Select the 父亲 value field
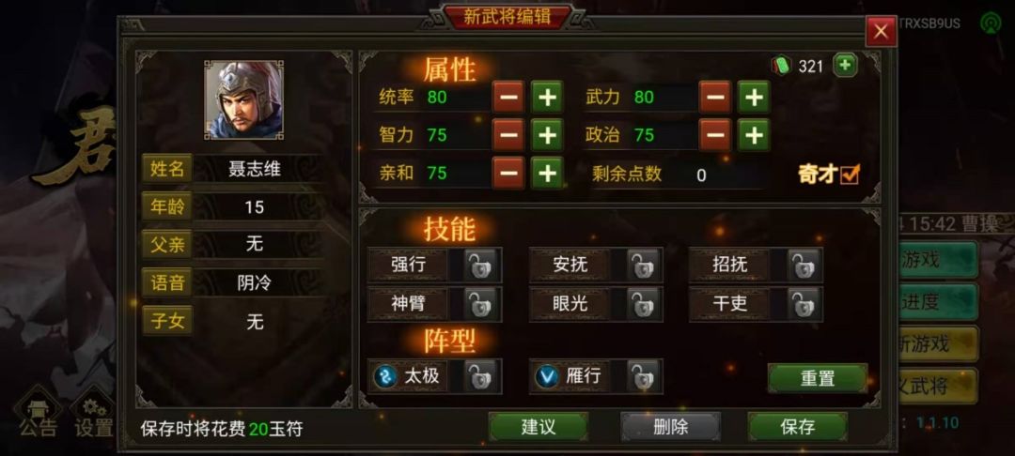The width and height of the screenshot is (1015, 456). point(255,244)
